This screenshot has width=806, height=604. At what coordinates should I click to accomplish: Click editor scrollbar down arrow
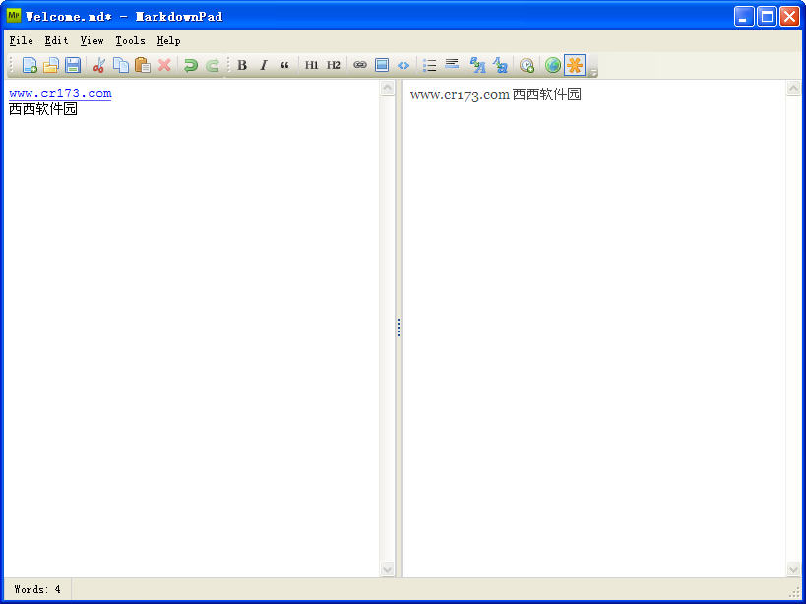(387, 569)
